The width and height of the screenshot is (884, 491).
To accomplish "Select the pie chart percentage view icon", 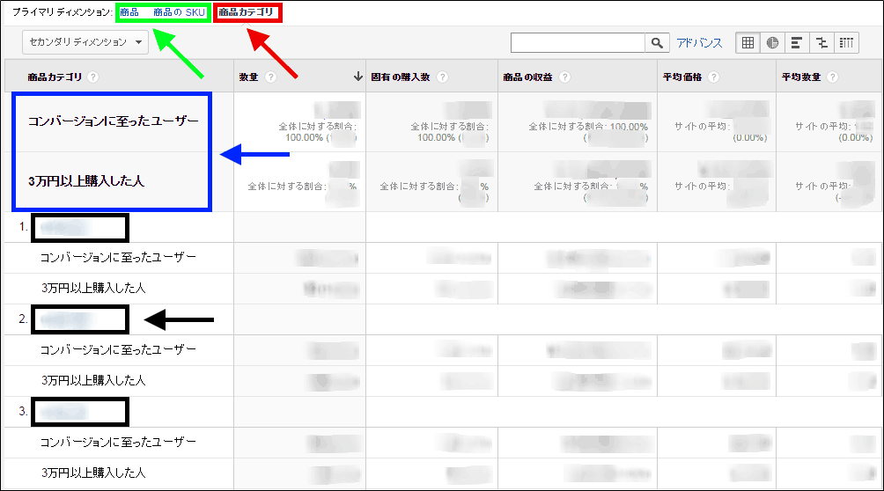I will (772, 43).
